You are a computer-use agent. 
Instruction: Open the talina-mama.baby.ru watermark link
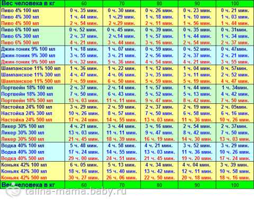click(x=76, y=192)
